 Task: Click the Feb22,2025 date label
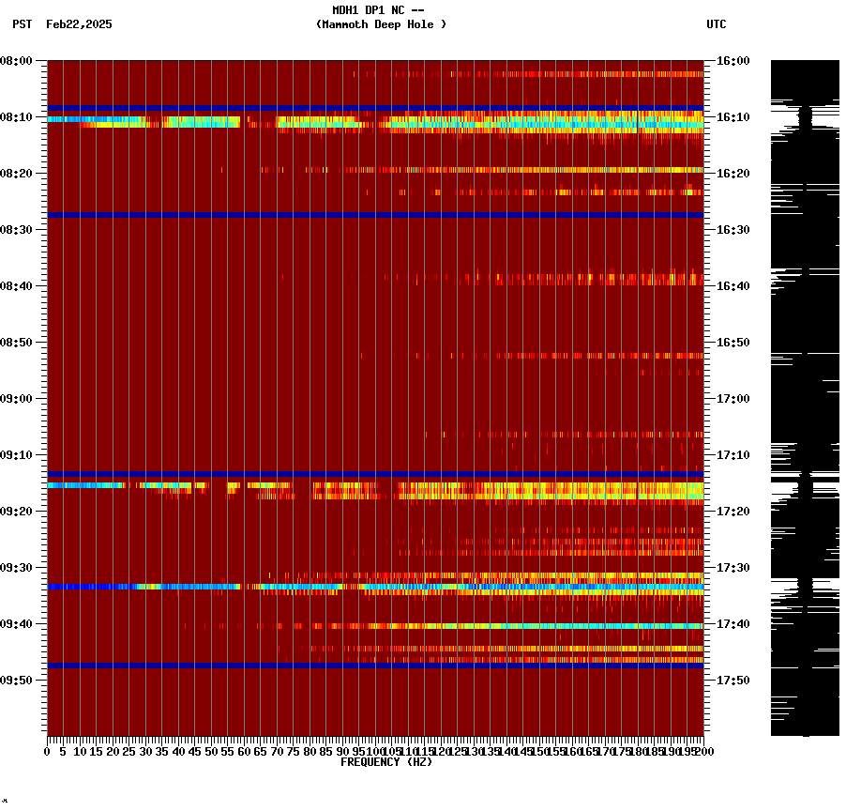point(79,25)
